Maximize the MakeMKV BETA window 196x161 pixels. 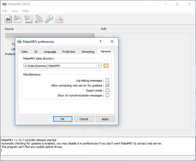pyautogui.click(x=178, y=4)
